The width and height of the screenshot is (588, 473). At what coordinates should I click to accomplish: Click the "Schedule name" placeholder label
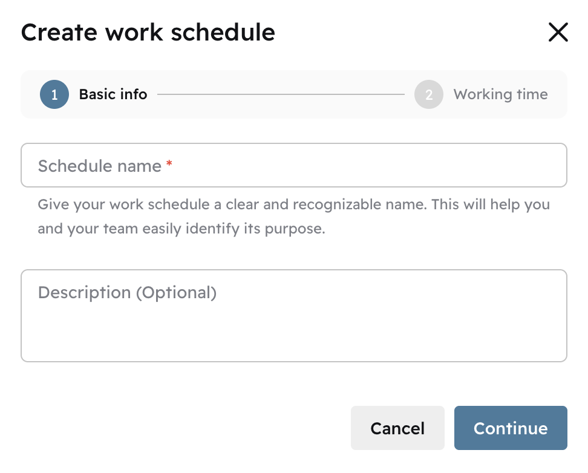click(x=99, y=166)
